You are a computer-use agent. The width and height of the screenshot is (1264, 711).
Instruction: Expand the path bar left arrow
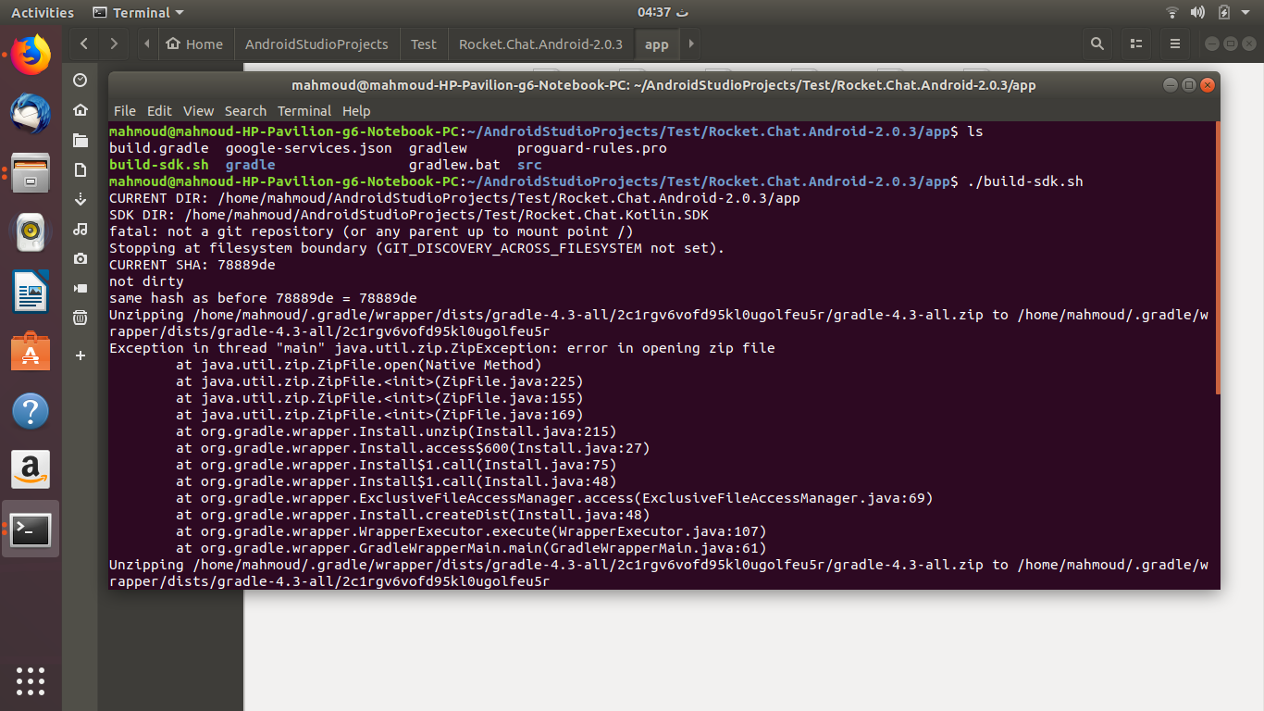coord(147,44)
